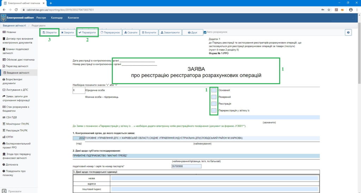The width and height of the screenshot is (361, 193).
Task: Toggle the Авто розрахунок checkbox
Action: [205, 32]
